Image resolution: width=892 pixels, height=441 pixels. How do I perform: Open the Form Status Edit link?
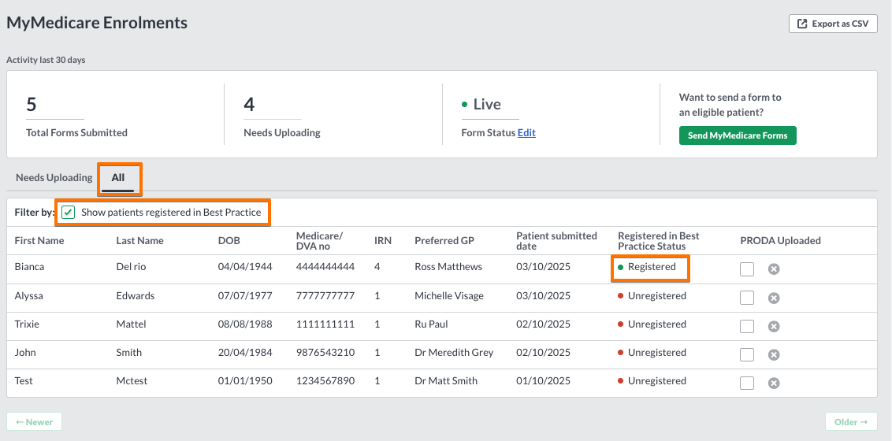click(x=526, y=132)
